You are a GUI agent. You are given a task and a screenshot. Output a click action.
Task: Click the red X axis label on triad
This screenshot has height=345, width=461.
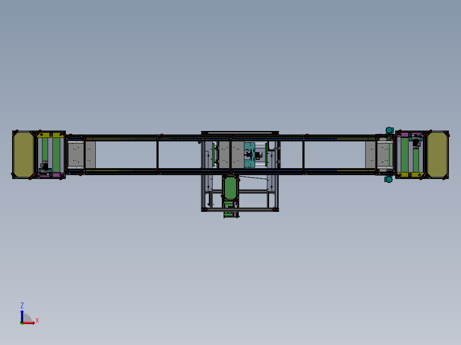point(37,320)
